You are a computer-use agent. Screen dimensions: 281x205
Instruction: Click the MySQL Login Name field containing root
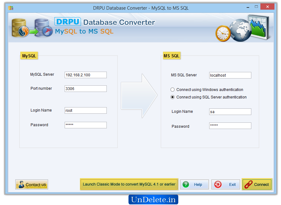pyautogui.click(x=86, y=110)
